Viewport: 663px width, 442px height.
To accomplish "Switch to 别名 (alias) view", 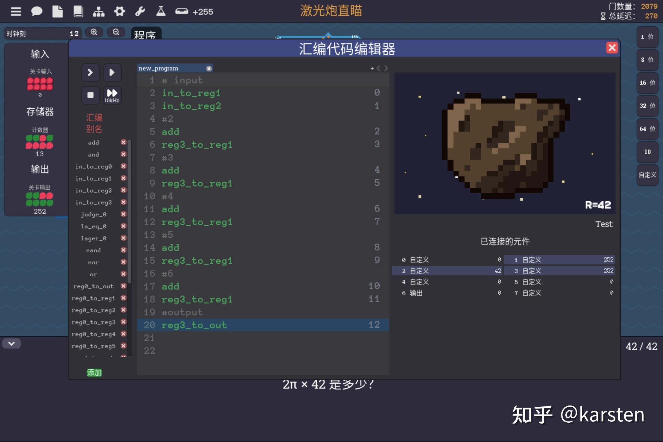I will [x=94, y=129].
